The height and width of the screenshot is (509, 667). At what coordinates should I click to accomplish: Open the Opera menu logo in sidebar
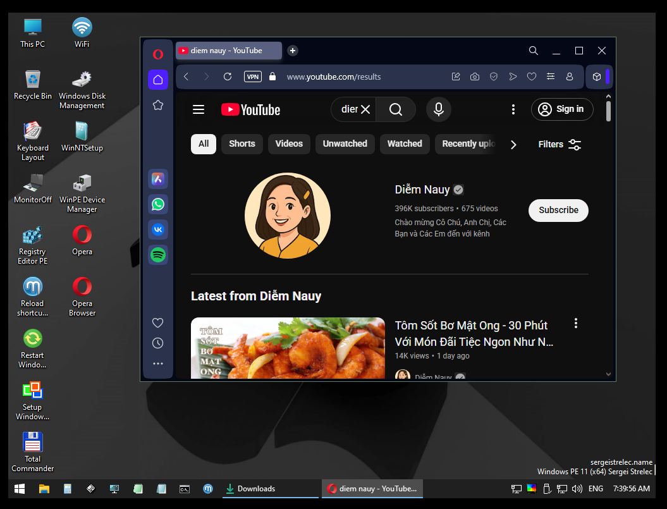158,54
